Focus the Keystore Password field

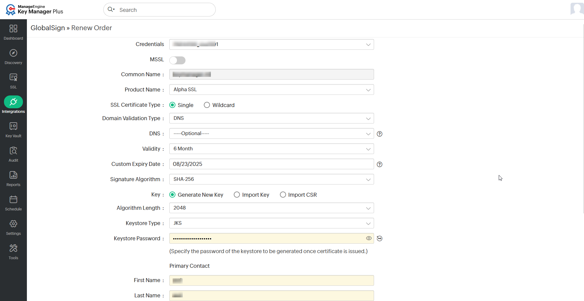(272, 238)
